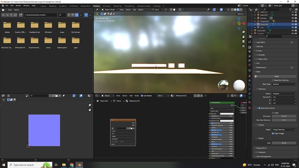
Task: Click the image editor zoom magnifier
Action: click(x=90, y=105)
